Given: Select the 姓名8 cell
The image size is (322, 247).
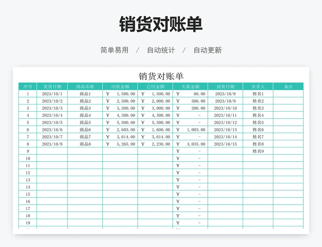Looking at the screenshot, I should pos(258,144).
